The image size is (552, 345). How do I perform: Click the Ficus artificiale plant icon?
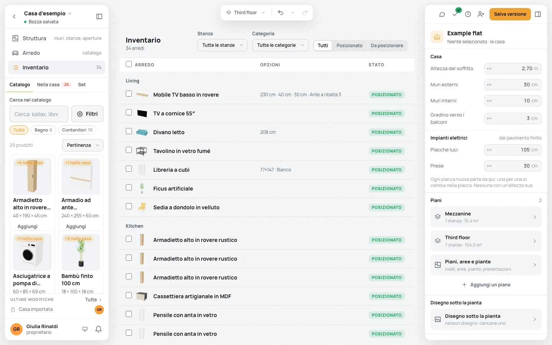point(142,188)
